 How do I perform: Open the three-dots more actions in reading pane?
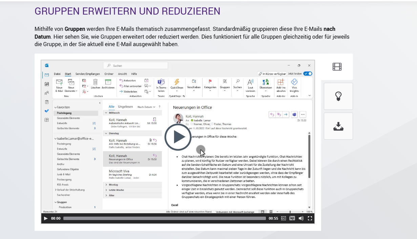[303, 115]
